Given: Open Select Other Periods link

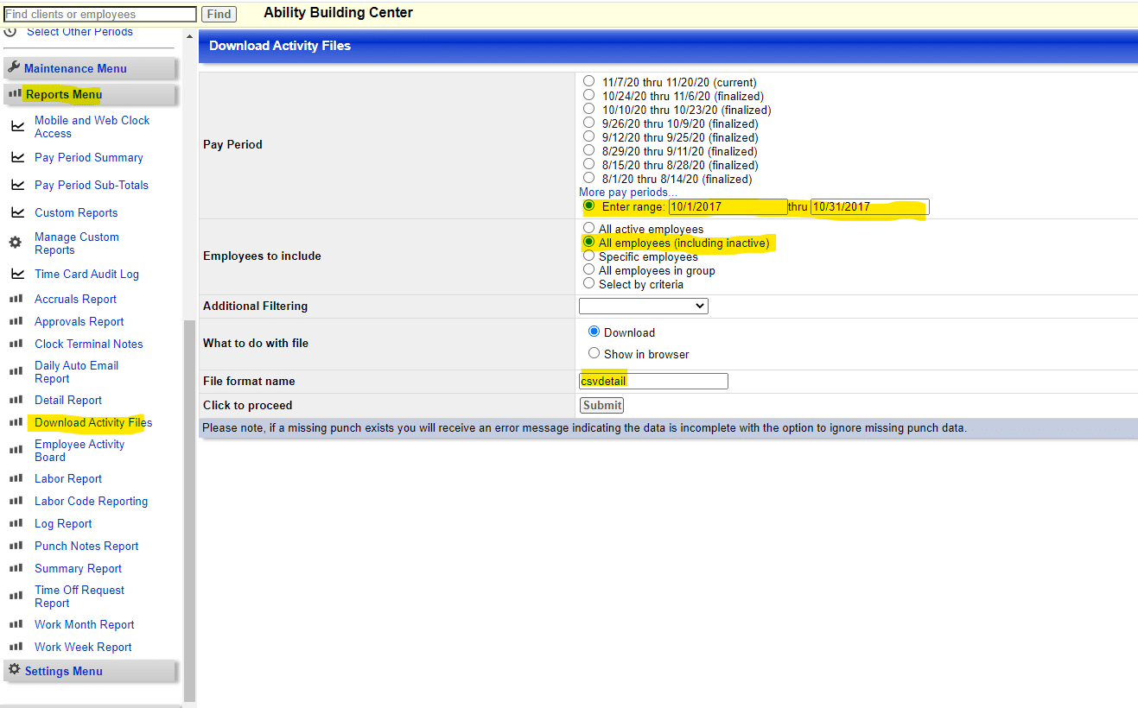Looking at the screenshot, I should (79, 32).
